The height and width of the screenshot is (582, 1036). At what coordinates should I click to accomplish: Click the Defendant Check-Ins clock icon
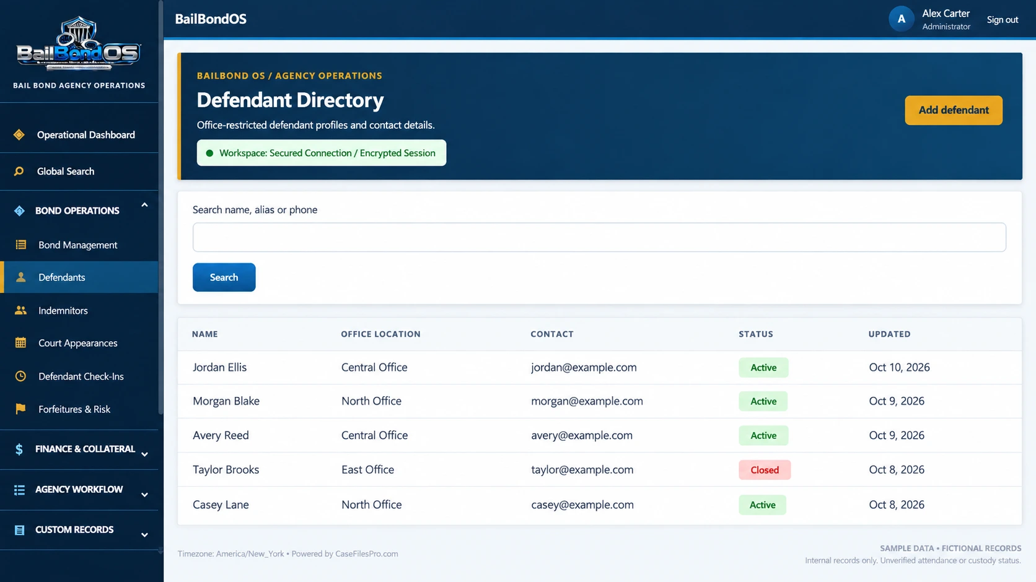(20, 376)
